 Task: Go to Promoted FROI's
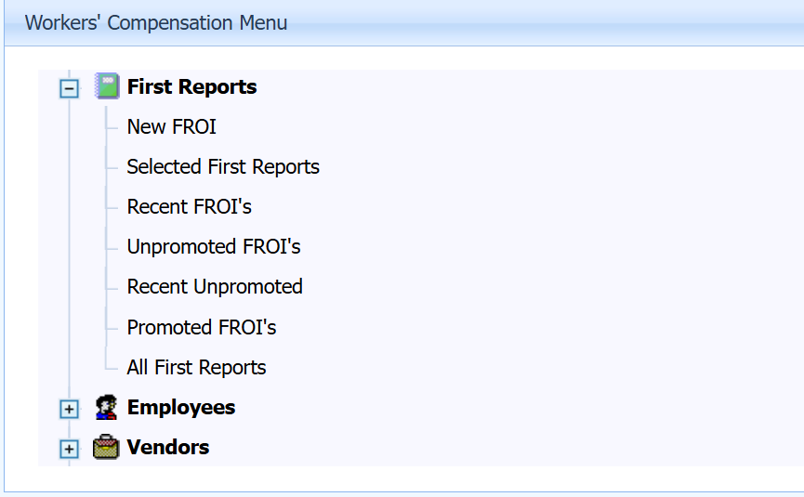pos(202,327)
